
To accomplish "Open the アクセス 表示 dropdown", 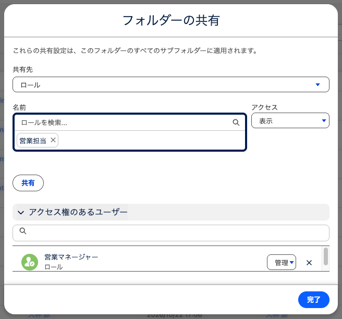I will point(290,120).
